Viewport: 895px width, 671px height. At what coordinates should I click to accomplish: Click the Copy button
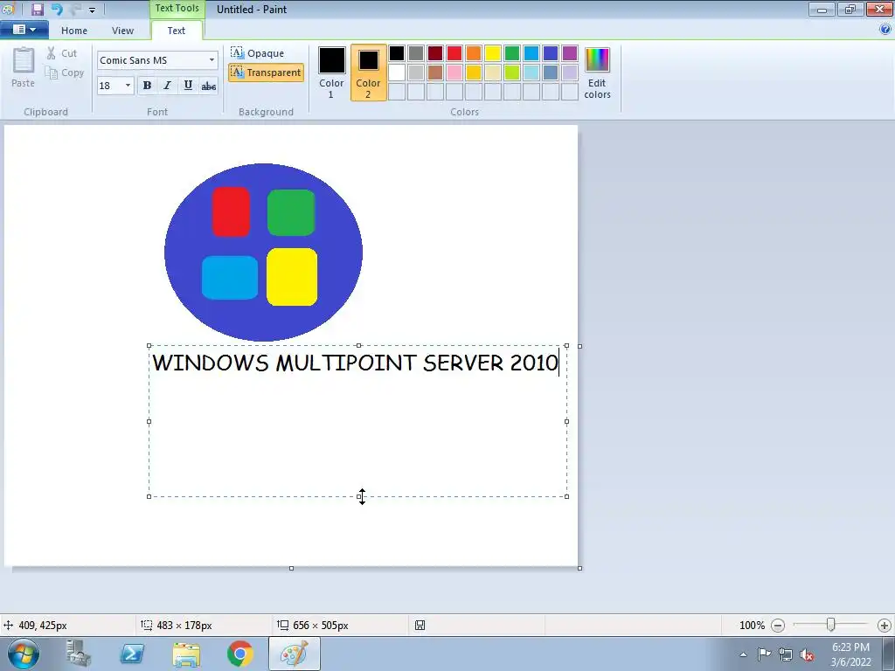[65, 73]
